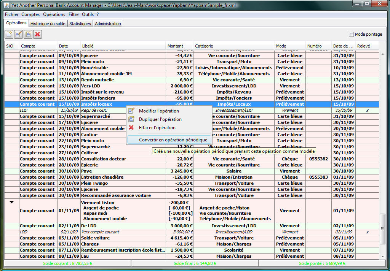Sort by the Montant column header
This screenshot has height=271, width=390.
click(179, 46)
